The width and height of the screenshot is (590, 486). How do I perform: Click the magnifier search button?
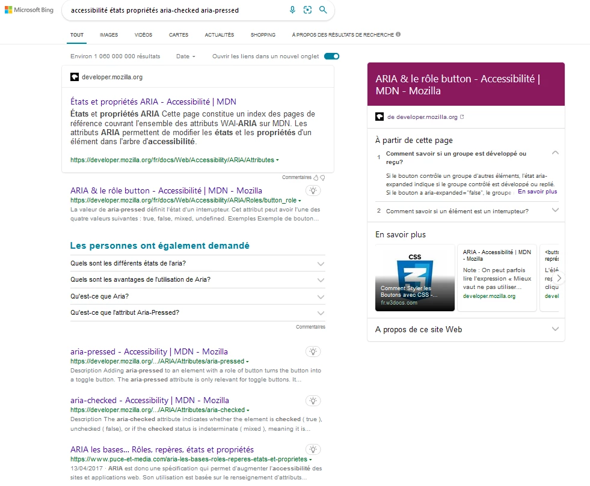(323, 10)
